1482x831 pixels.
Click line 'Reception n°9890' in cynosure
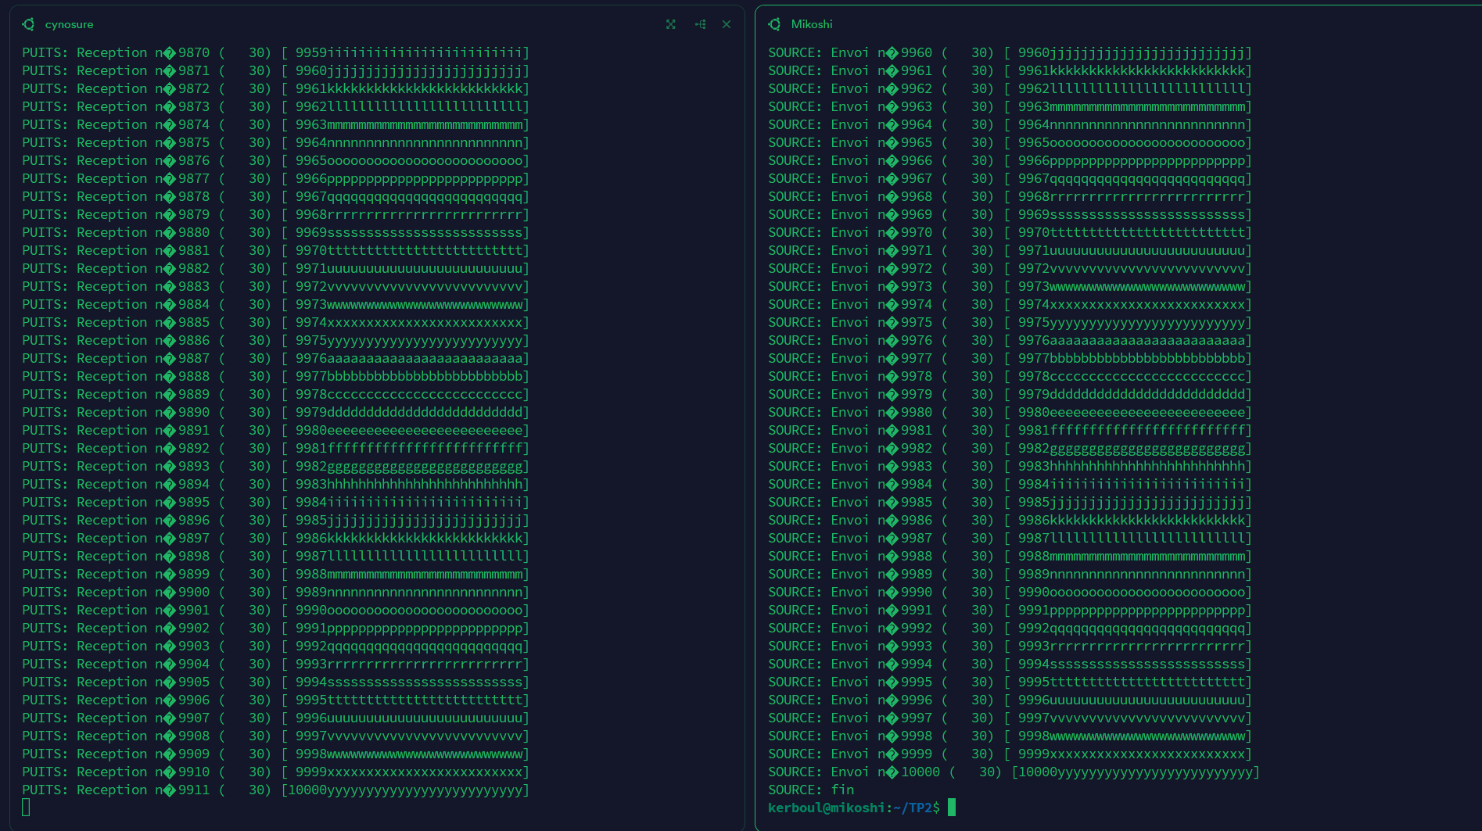pyautogui.click(x=276, y=412)
